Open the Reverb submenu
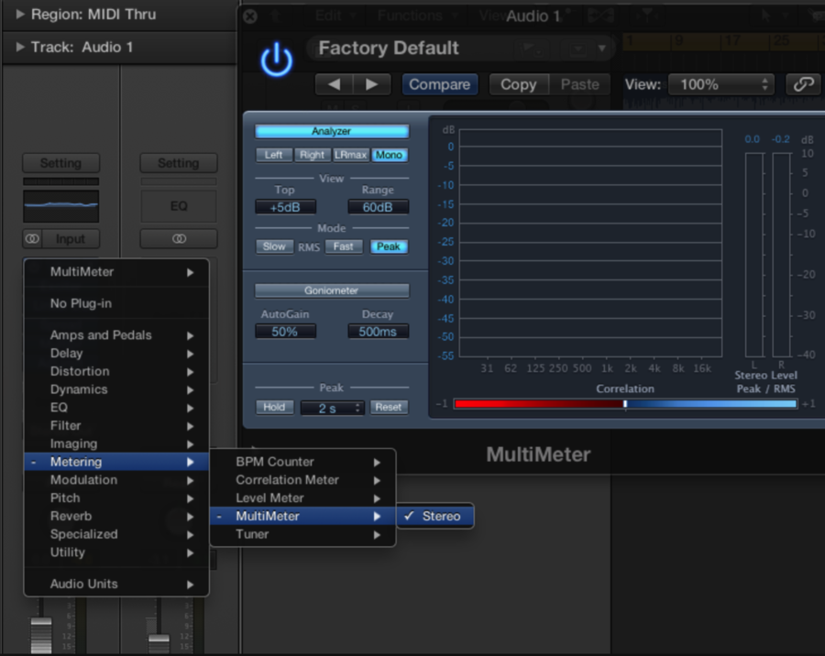825x656 pixels. coord(116,516)
